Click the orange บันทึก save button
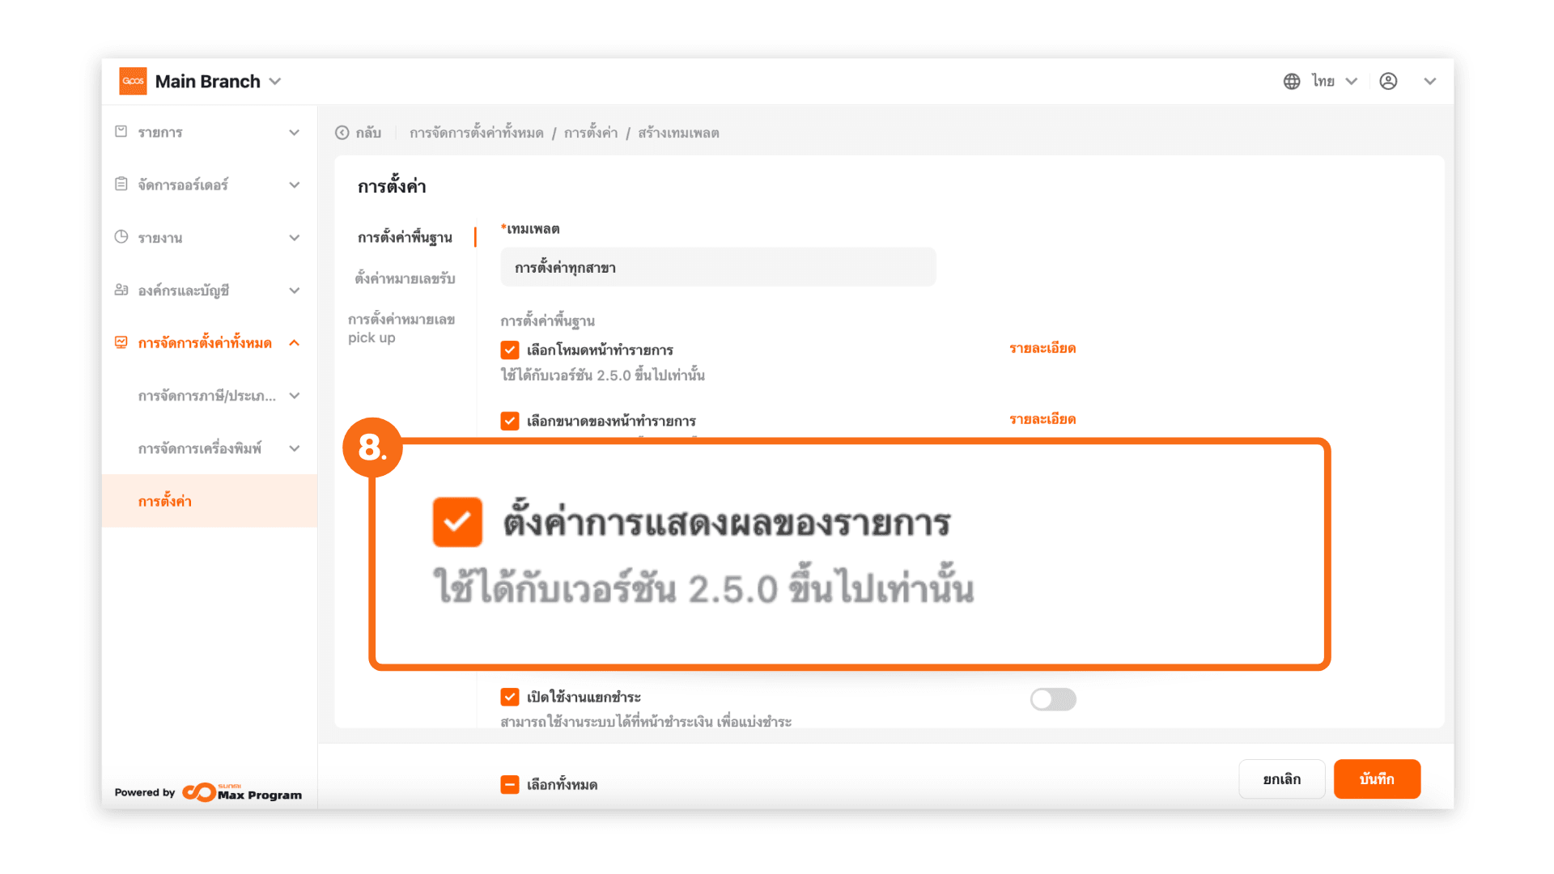 coord(1377,779)
